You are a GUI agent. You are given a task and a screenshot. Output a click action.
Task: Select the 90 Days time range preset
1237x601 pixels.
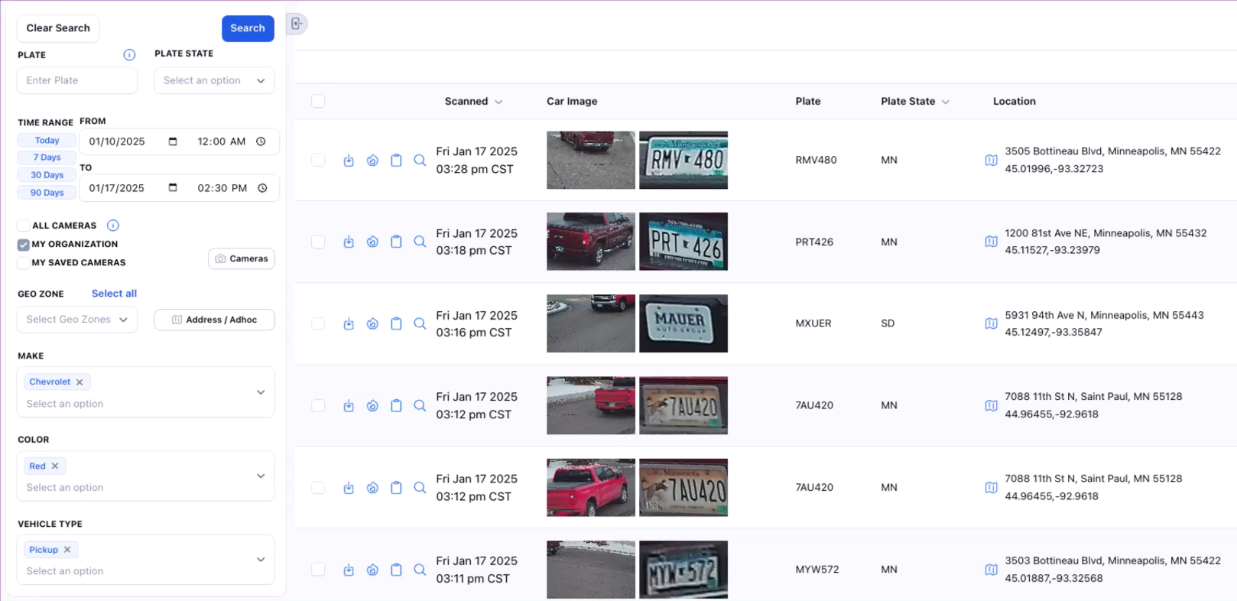pyautogui.click(x=47, y=193)
